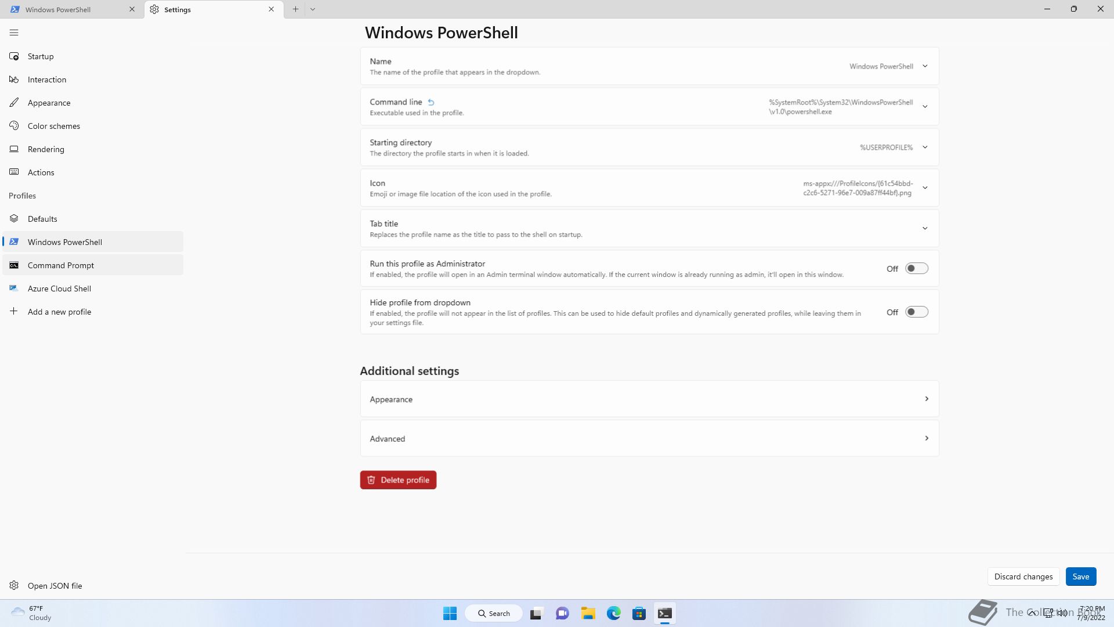Click the Appearance brush icon
The width and height of the screenshot is (1114, 627).
[x=14, y=103]
